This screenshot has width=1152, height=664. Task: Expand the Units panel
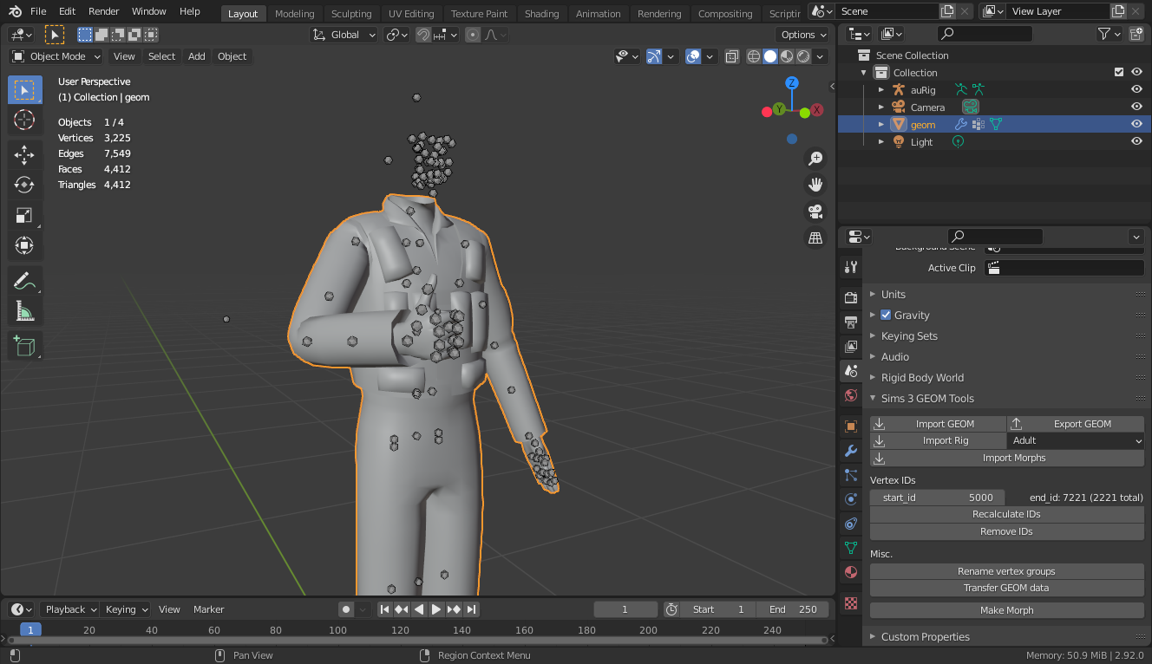pyautogui.click(x=893, y=294)
